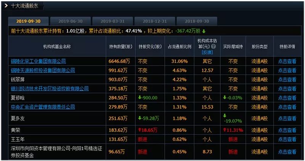Click the 十大流通股东 section title
Screen dimensions: 305x161
[24, 6]
